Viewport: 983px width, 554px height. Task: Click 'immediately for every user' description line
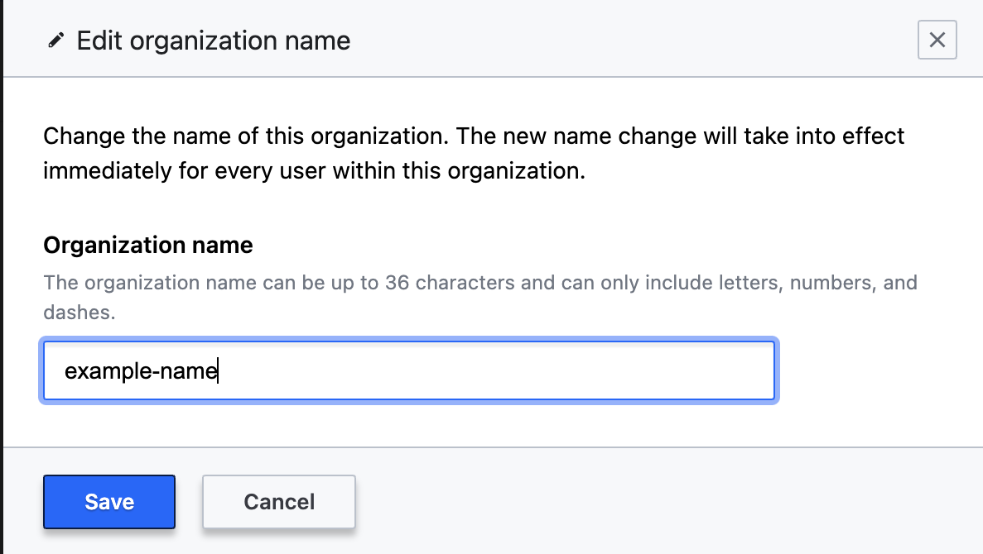pos(313,172)
